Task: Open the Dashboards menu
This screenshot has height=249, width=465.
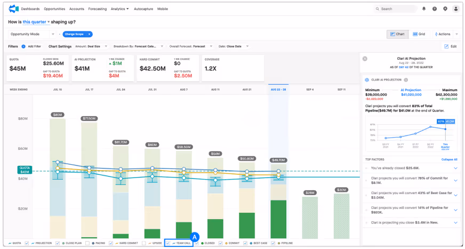Action: tap(30, 9)
